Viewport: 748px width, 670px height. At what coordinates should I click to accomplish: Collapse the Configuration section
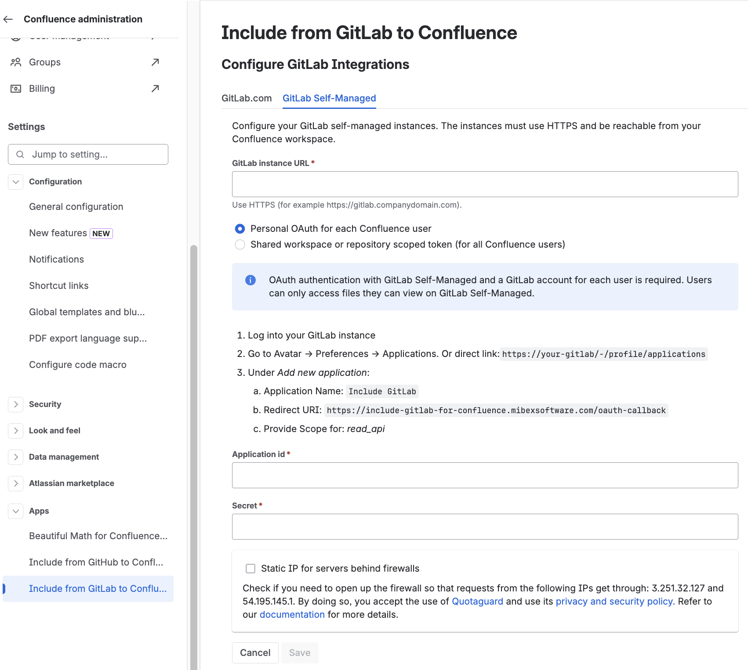pos(15,181)
